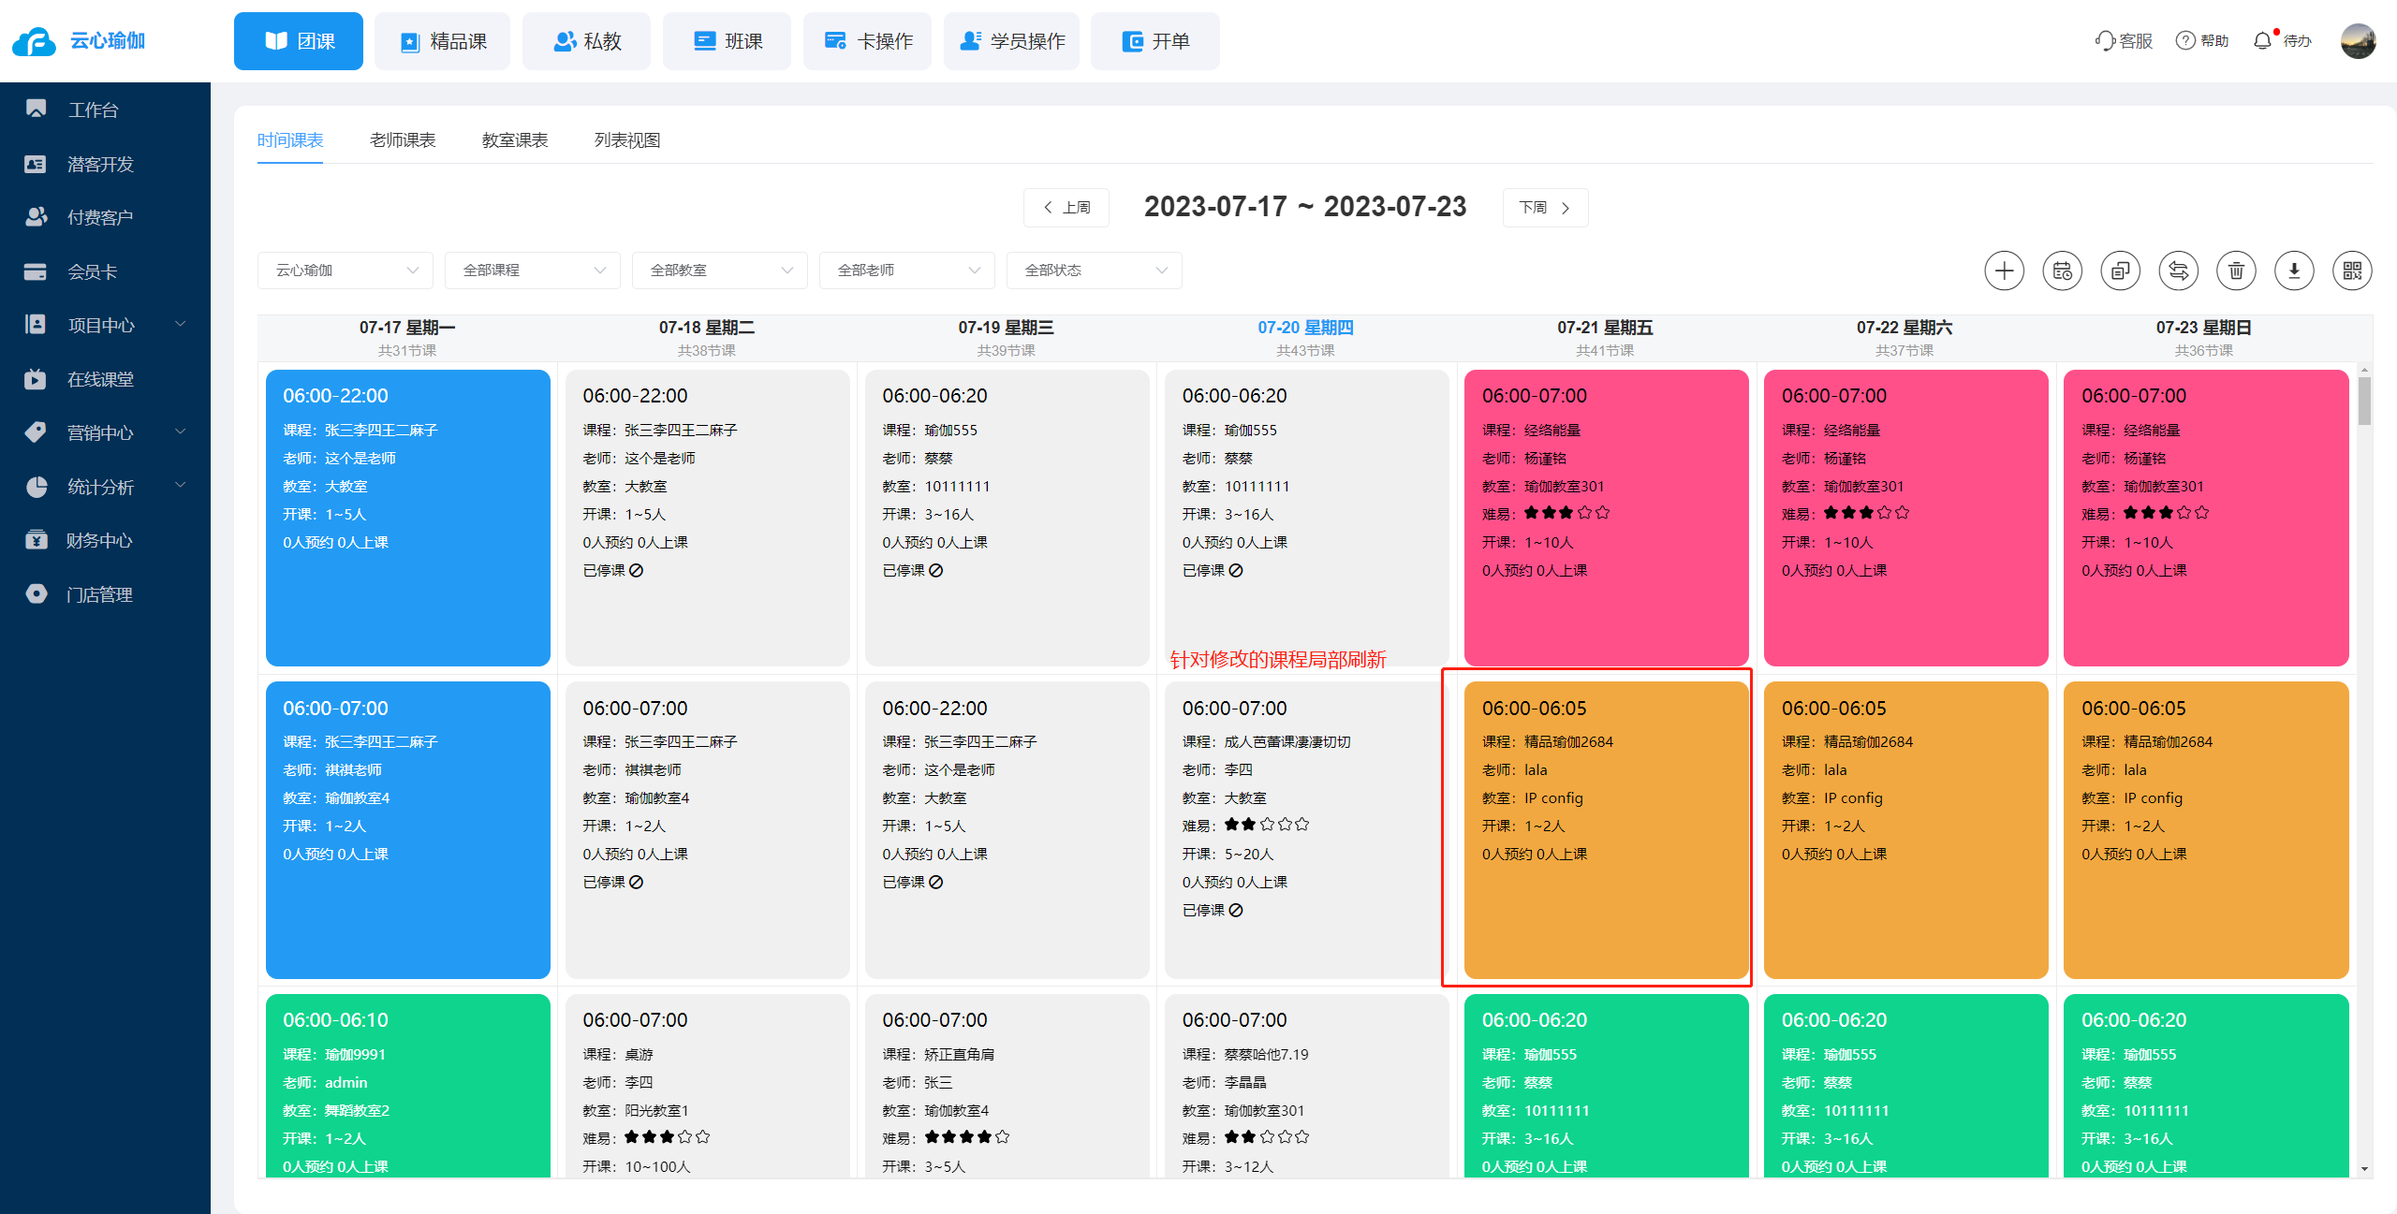The image size is (2397, 1214).
Task: Switch to 列表视图 tab
Action: [627, 140]
